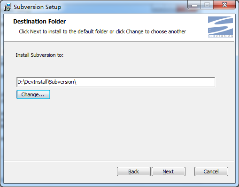The height and width of the screenshot is (187, 239).
Task: Place cursor after "Subversion\" in the path
Action: tap(77, 82)
